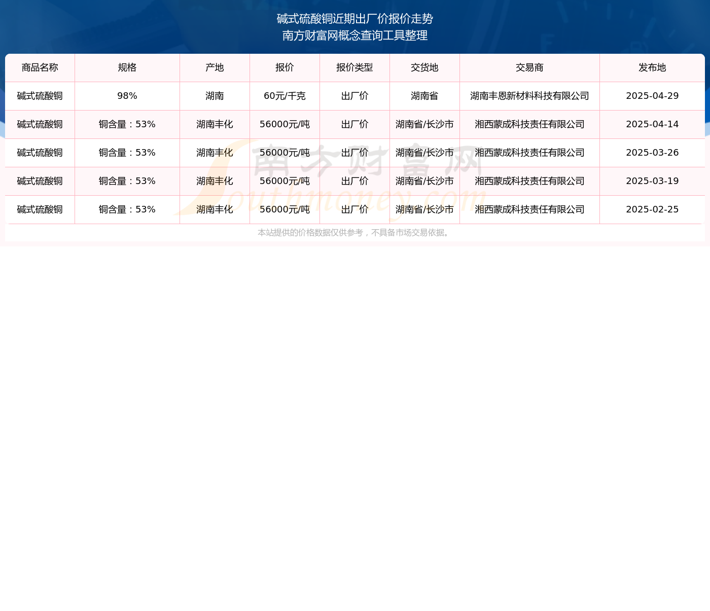Click 碱式硫酸铜 in the 2025-02-25 row
The height and width of the screenshot is (611, 710).
tap(40, 209)
